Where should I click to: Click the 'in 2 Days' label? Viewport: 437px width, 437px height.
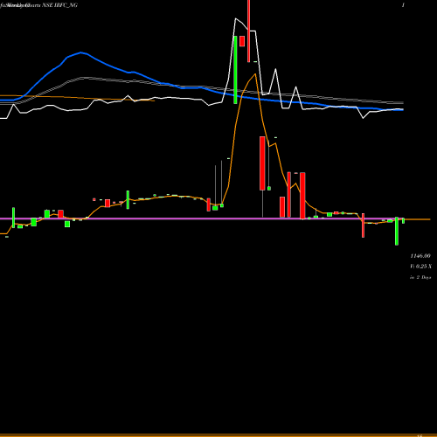point(420,277)
